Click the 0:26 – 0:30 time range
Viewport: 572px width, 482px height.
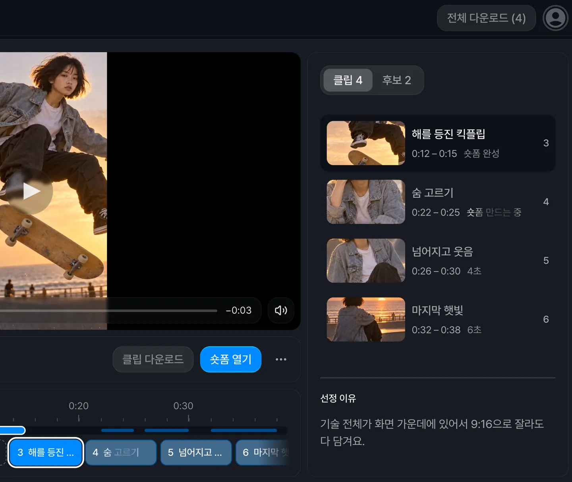coord(436,271)
